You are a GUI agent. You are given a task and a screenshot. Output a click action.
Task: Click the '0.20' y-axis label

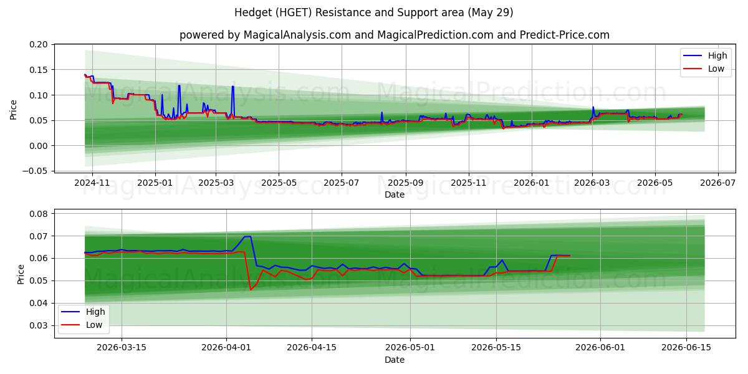coord(38,44)
